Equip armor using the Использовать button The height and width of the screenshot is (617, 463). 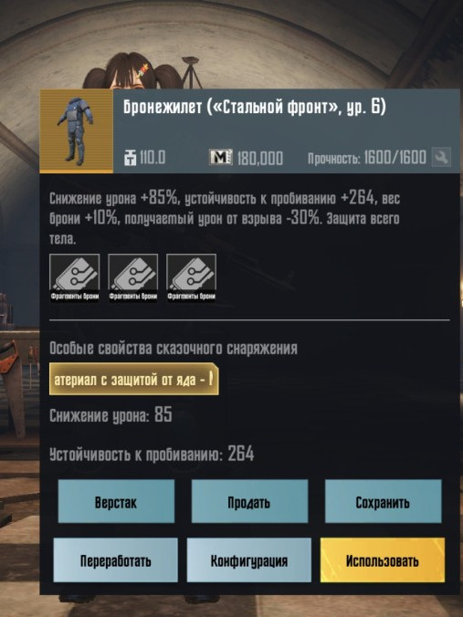tap(383, 559)
